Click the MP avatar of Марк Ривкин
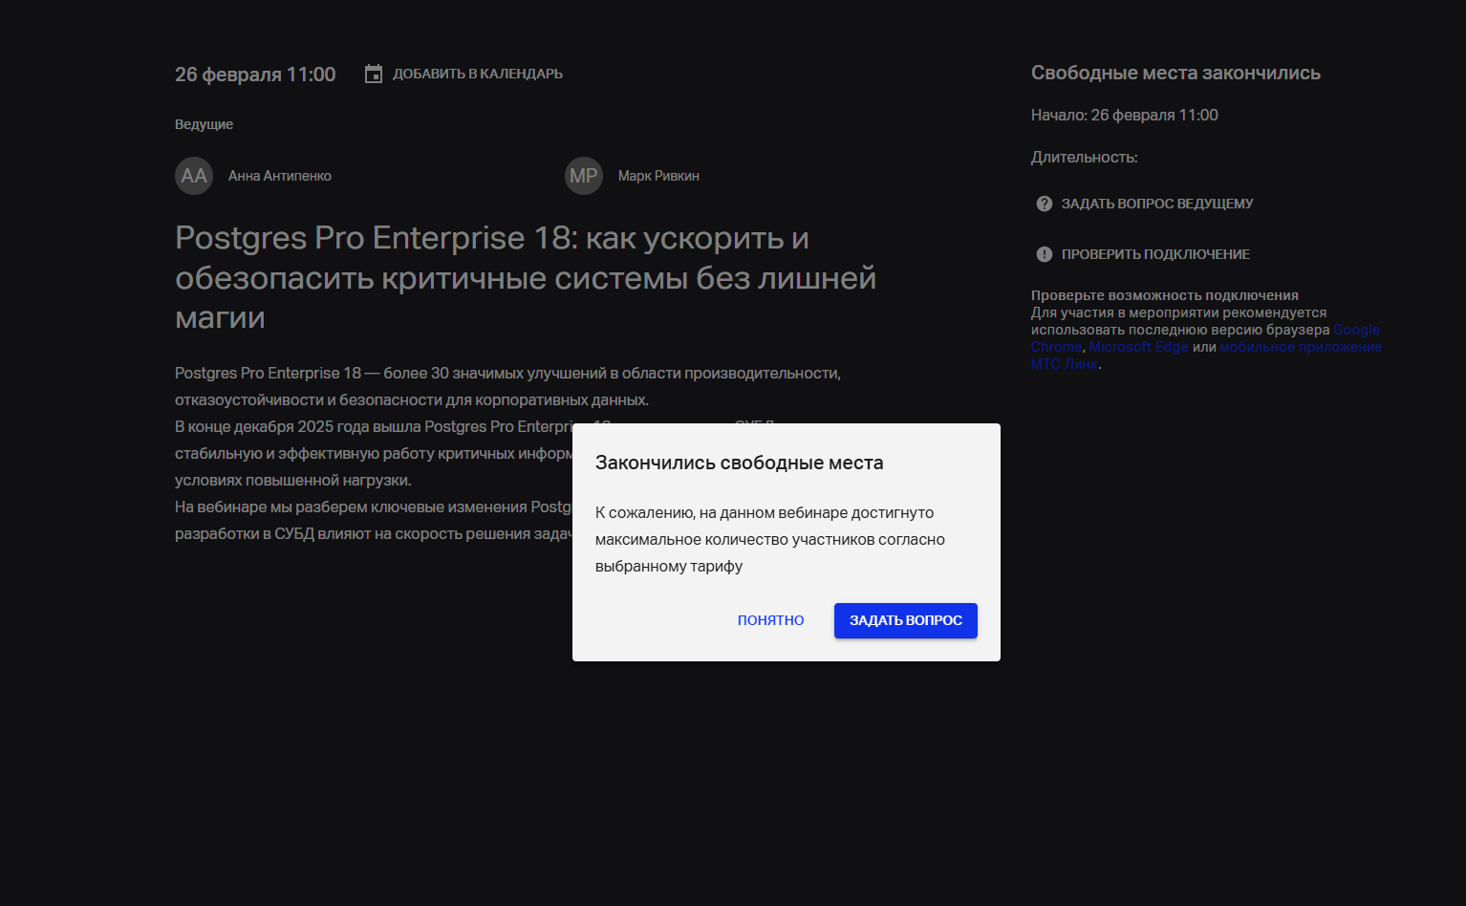This screenshot has width=1466, height=906. pos(584,176)
